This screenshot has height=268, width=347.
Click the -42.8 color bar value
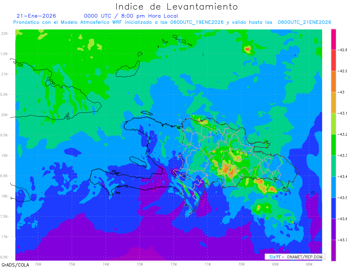(342, 50)
